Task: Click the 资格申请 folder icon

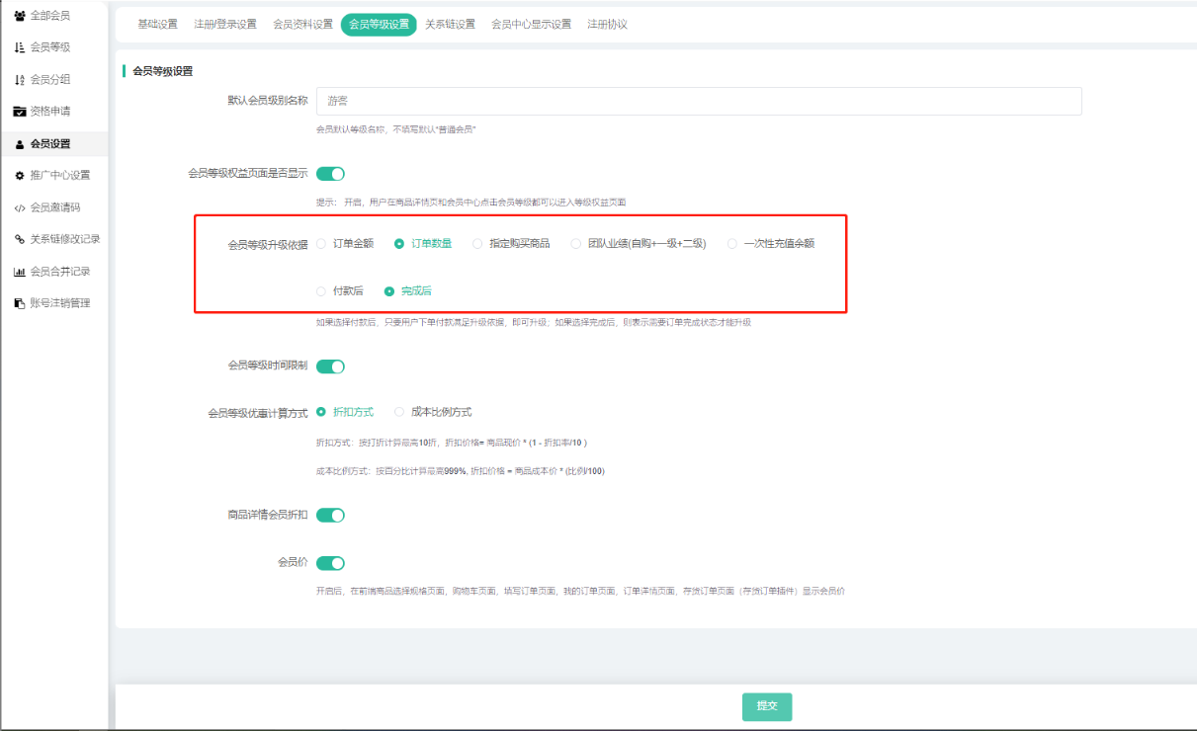Action: (20, 112)
